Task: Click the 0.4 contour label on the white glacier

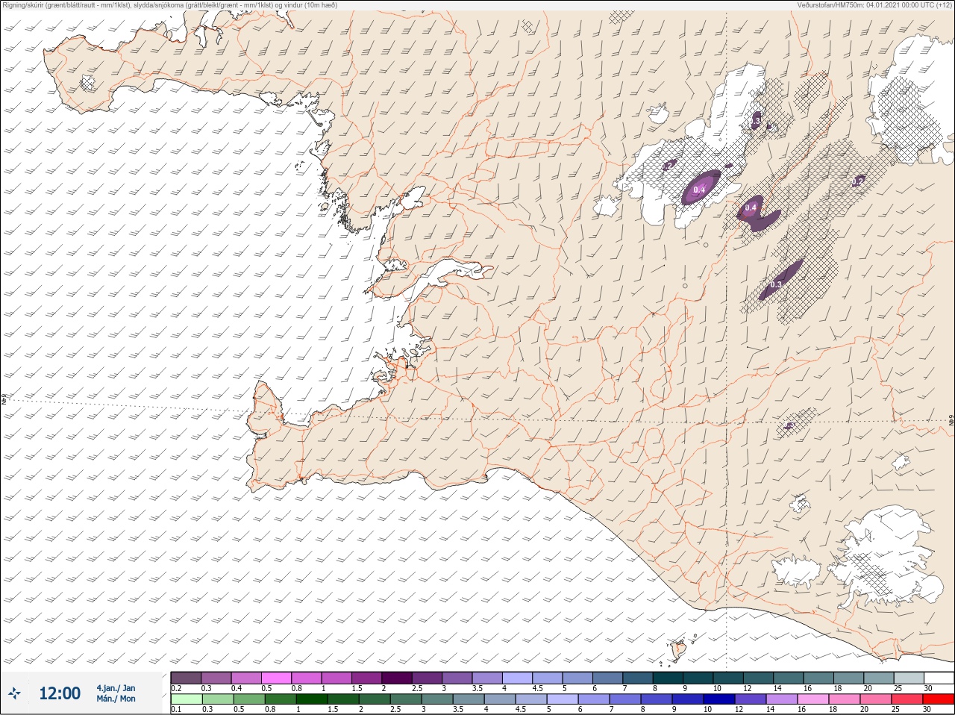Action: (699, 190)
